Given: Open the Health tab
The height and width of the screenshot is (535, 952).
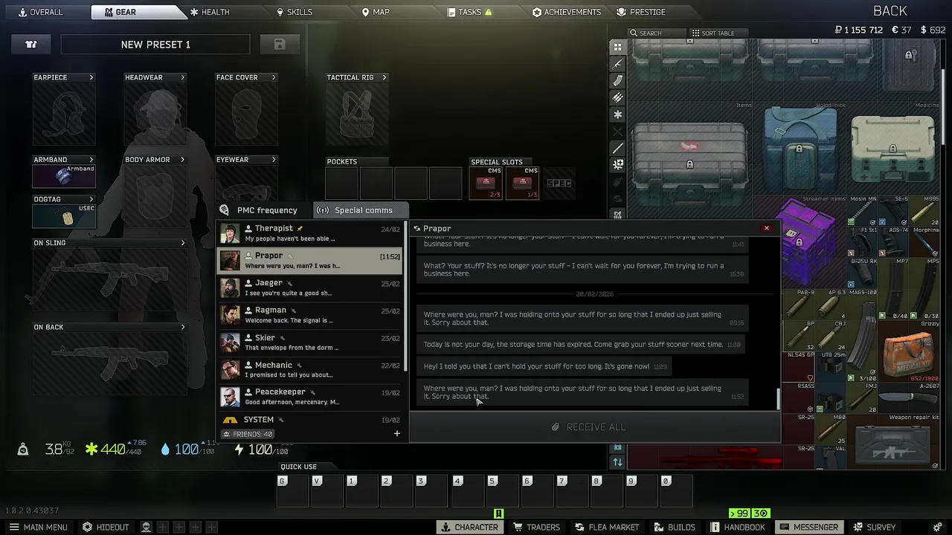Looking at the screenshot, I should [x=209, y=12].
